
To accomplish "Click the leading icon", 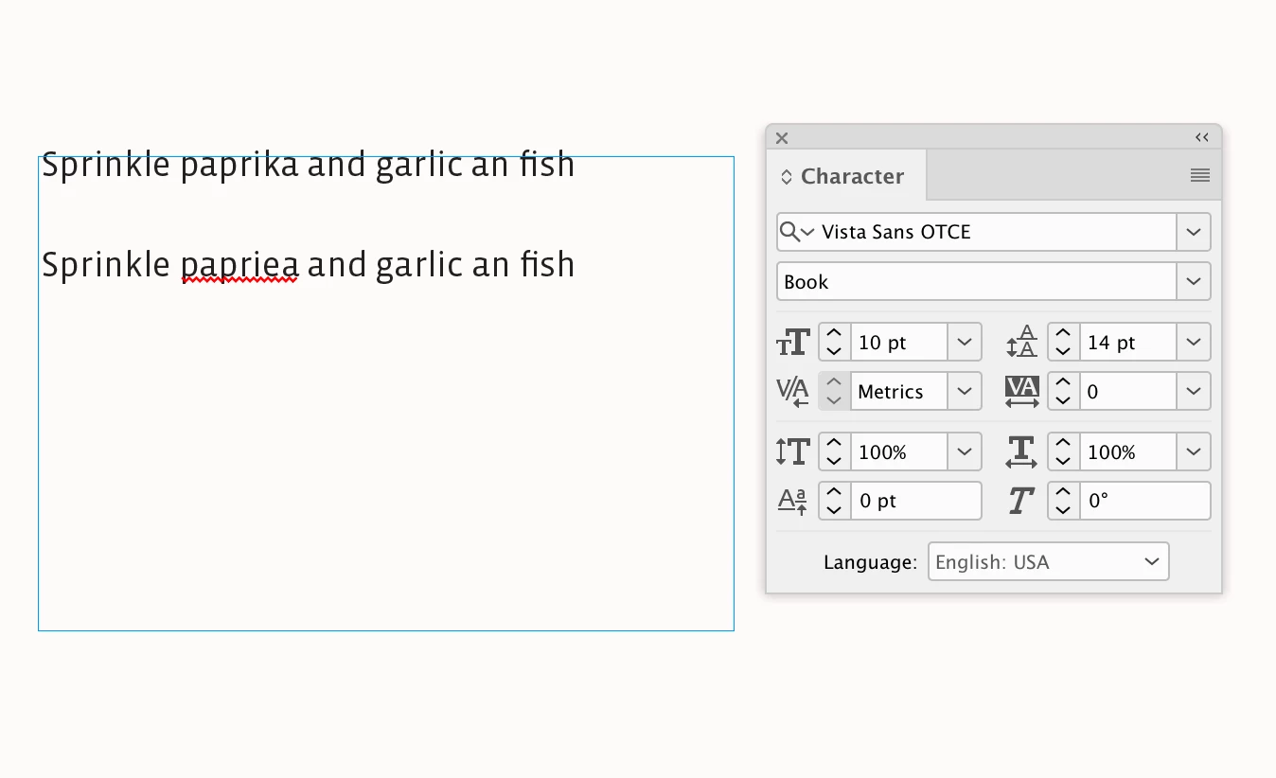I will point(1021,343).
